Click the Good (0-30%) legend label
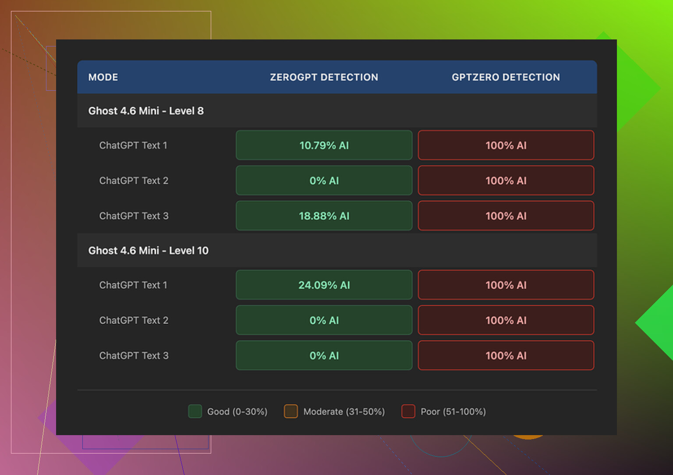673x475 pixels. 237,412
